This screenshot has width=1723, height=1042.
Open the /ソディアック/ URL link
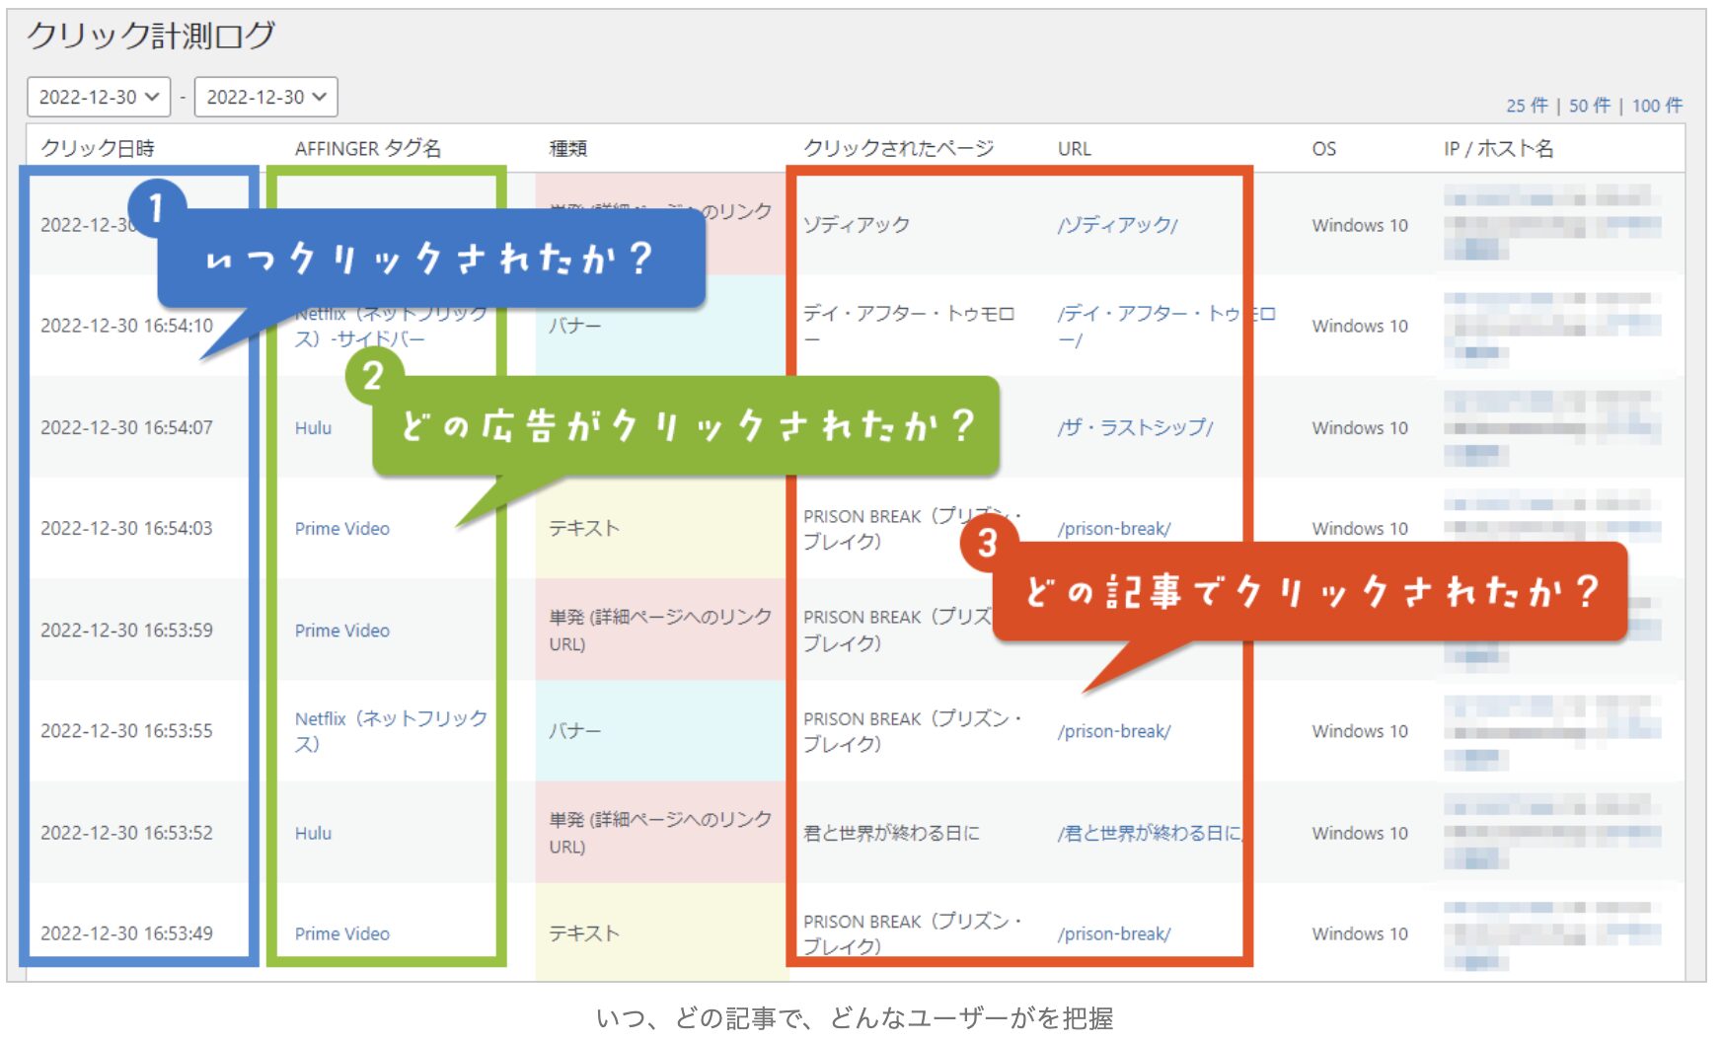(x=1118, y=225)
